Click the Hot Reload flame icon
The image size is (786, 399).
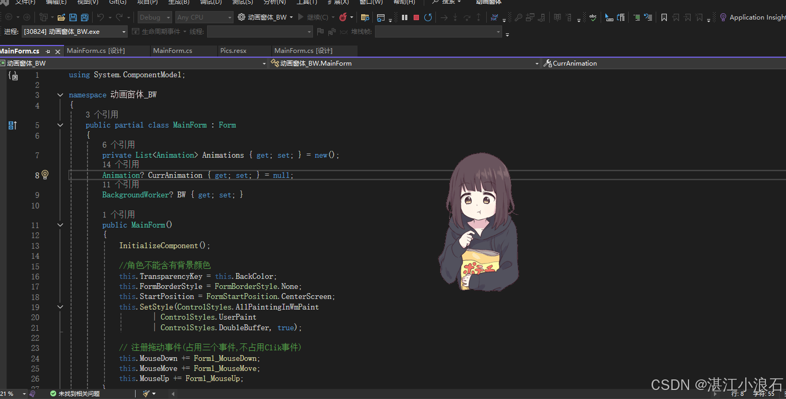(343, 17)
